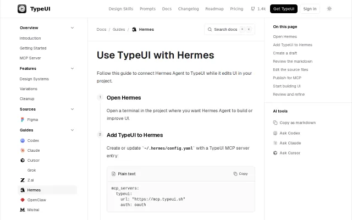
Task: Click the Get TypeUI button
Action: [x=284, y=9]
